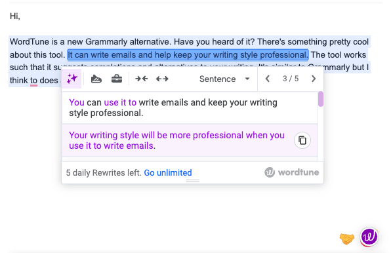391x253 pixels.
Task: Go to previous suggestion page
Action: (268, 79)
